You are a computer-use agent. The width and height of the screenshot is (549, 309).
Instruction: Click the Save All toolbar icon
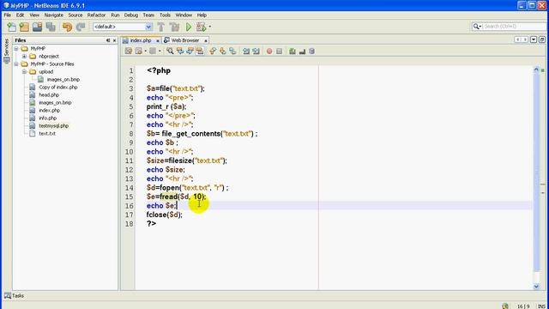point(51,27)
